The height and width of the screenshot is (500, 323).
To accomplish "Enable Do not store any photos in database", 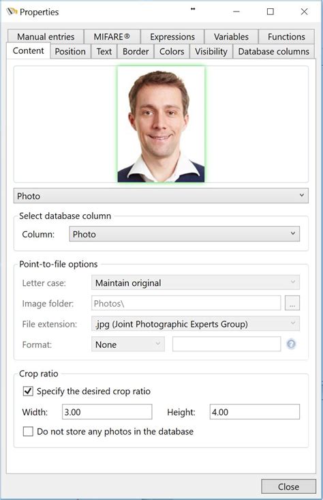I will (x=28, y=431).
